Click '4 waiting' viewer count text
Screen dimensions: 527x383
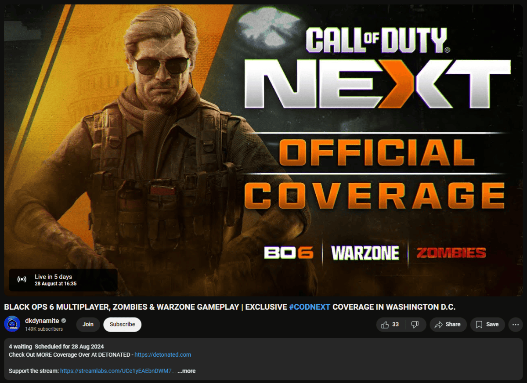[20, 347]
